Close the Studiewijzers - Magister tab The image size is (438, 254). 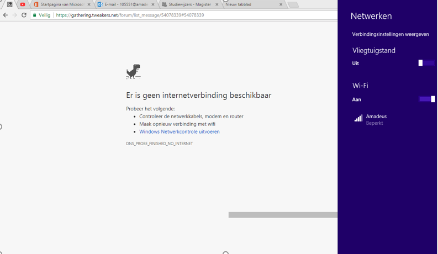point(217,4)
